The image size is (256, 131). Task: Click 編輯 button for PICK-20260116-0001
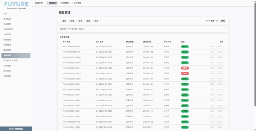212,95
